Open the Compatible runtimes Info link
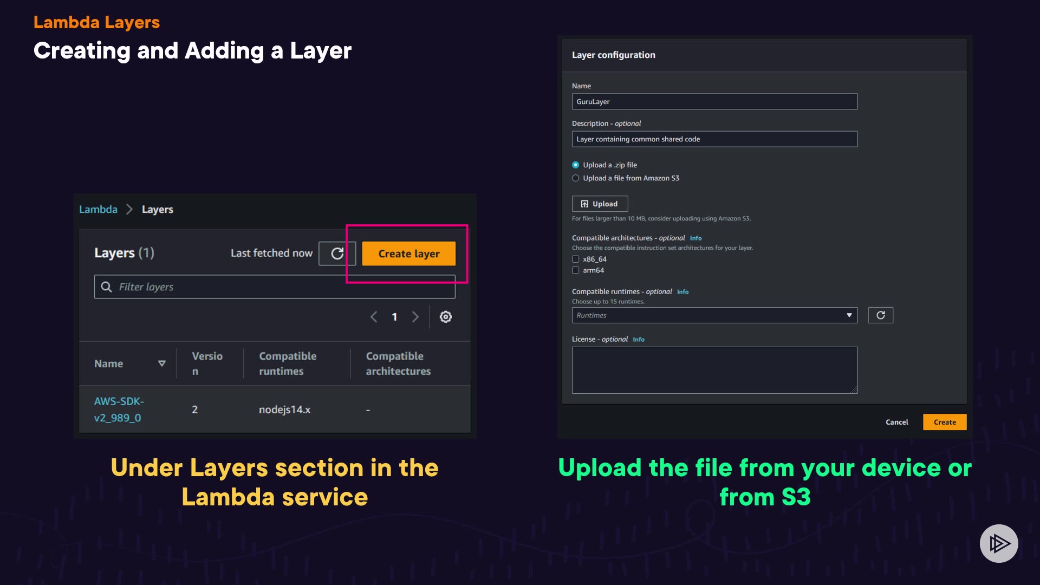Image resolution: width=1040 pixels, height=585 pixels. [x=682, y=292]
